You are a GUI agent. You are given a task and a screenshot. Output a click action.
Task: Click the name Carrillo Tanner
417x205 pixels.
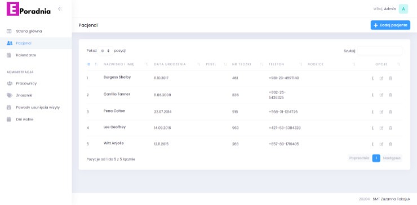(117, 94)
